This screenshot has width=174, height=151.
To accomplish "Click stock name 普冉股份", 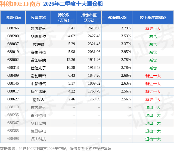I will coord(38,29).
